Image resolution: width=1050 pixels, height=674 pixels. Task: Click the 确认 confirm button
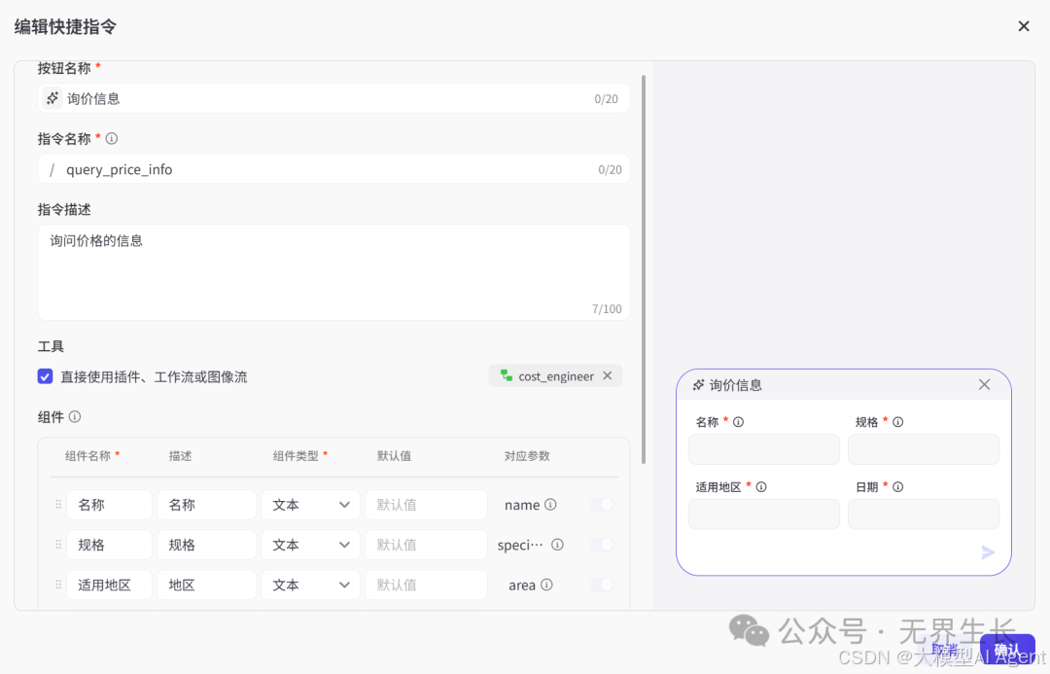click(1007, 650)
